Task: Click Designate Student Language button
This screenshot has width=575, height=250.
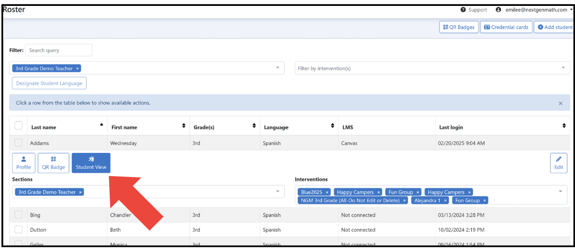Action: coord(49,83)
